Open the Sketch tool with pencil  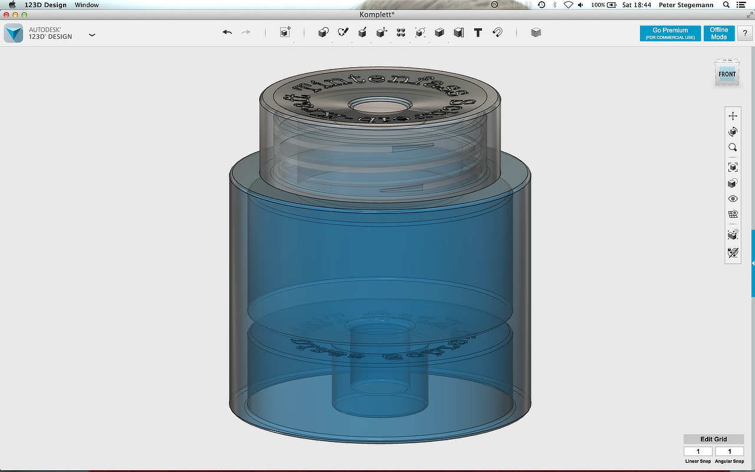[x=343, y=32]
